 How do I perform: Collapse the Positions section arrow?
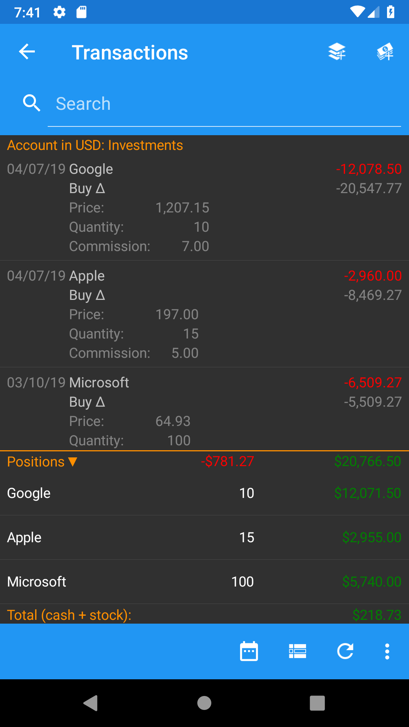pos(73,462)
